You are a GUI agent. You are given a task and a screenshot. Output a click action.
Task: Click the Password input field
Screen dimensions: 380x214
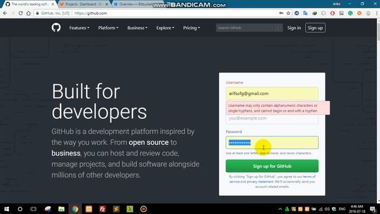click(x=272, y=143)
